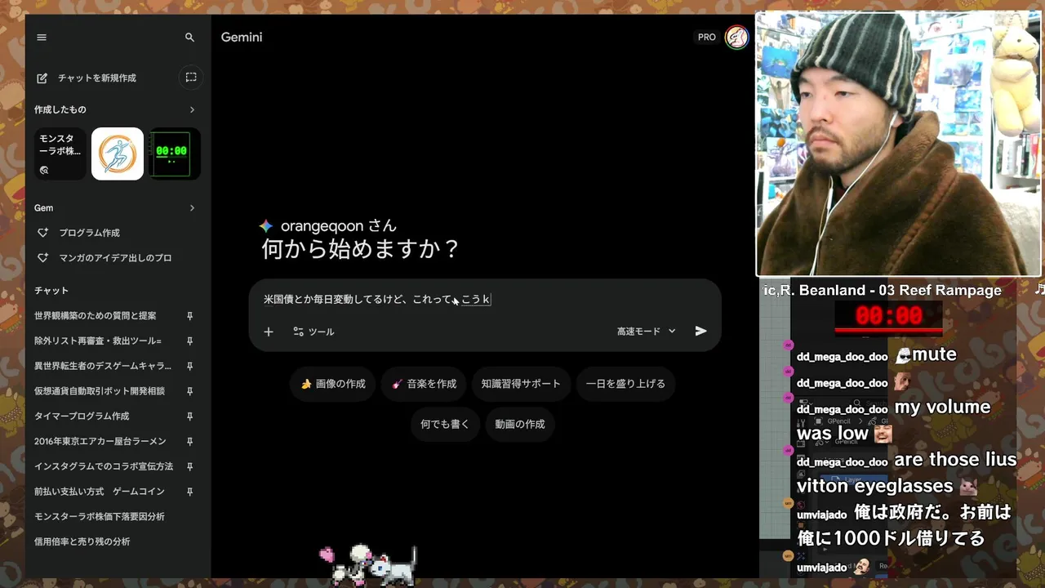This screenshot has width=1045, height=588.
Task: Unpin インスタグラムでのコラボ宣伝方法 pin
Action: 189,466
